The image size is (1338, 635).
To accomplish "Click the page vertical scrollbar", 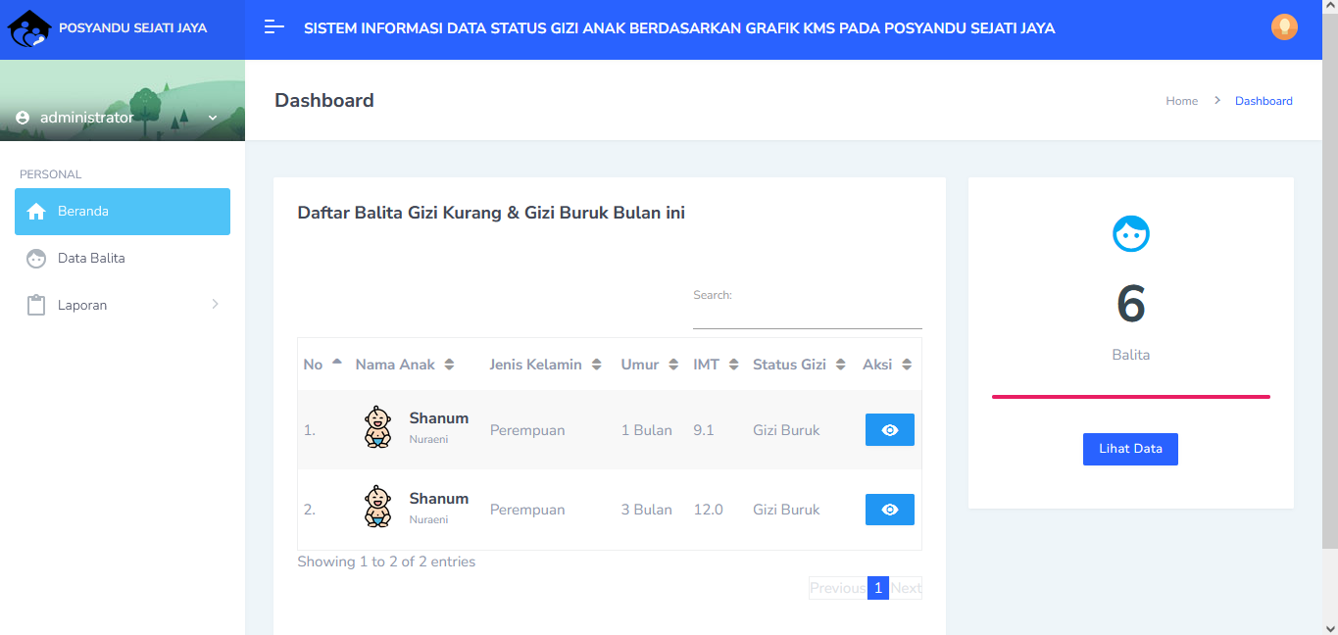I will 1329,294.
